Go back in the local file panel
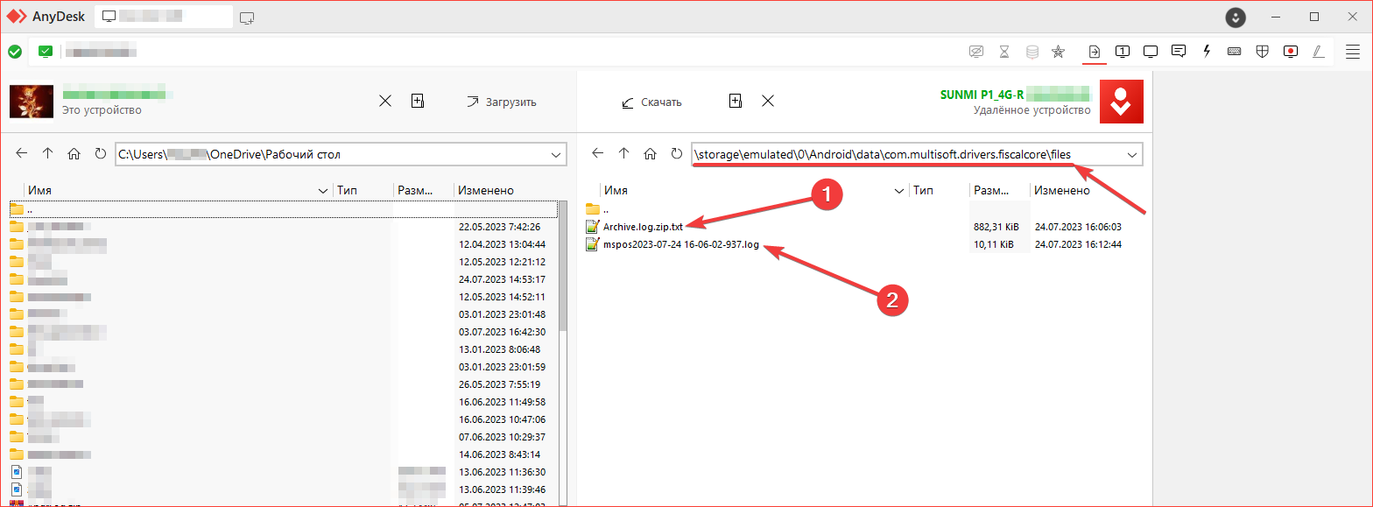Screen dimensions: 1373x507 pos(22,153)
